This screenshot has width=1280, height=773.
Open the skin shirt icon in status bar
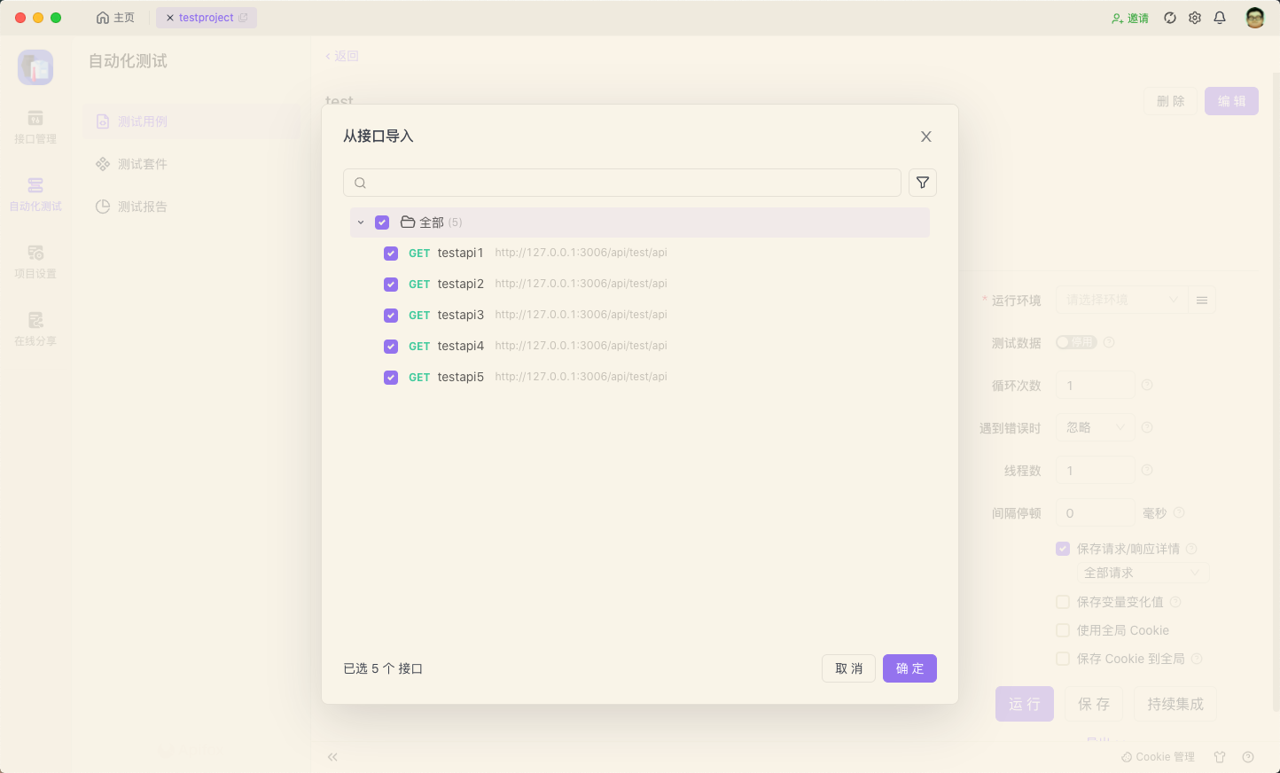(1220, 757)
